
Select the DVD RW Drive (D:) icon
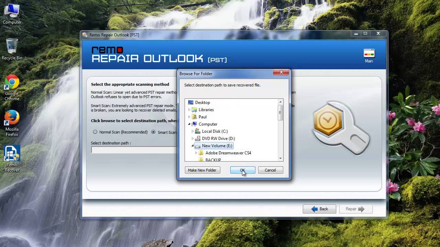198,138
